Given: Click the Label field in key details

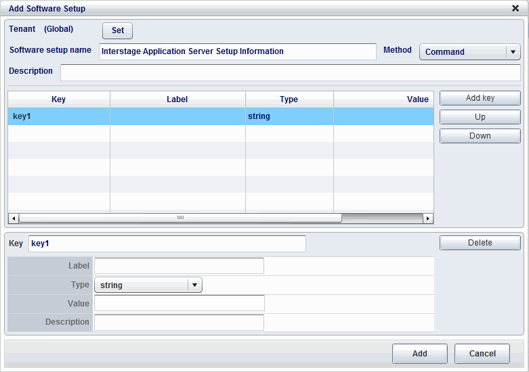Looking at the screenshot, I should click(179, 266).
